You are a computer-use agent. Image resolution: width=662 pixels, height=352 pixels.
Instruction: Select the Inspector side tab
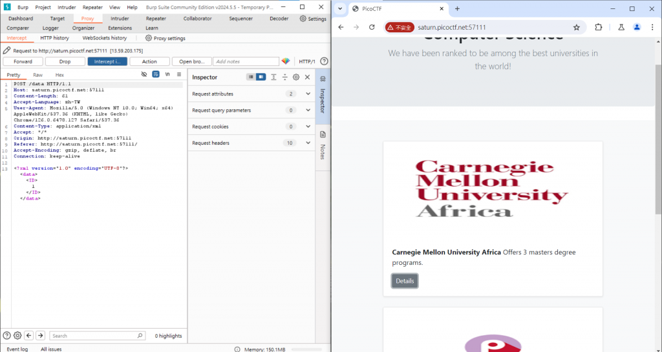click(323, 96)
